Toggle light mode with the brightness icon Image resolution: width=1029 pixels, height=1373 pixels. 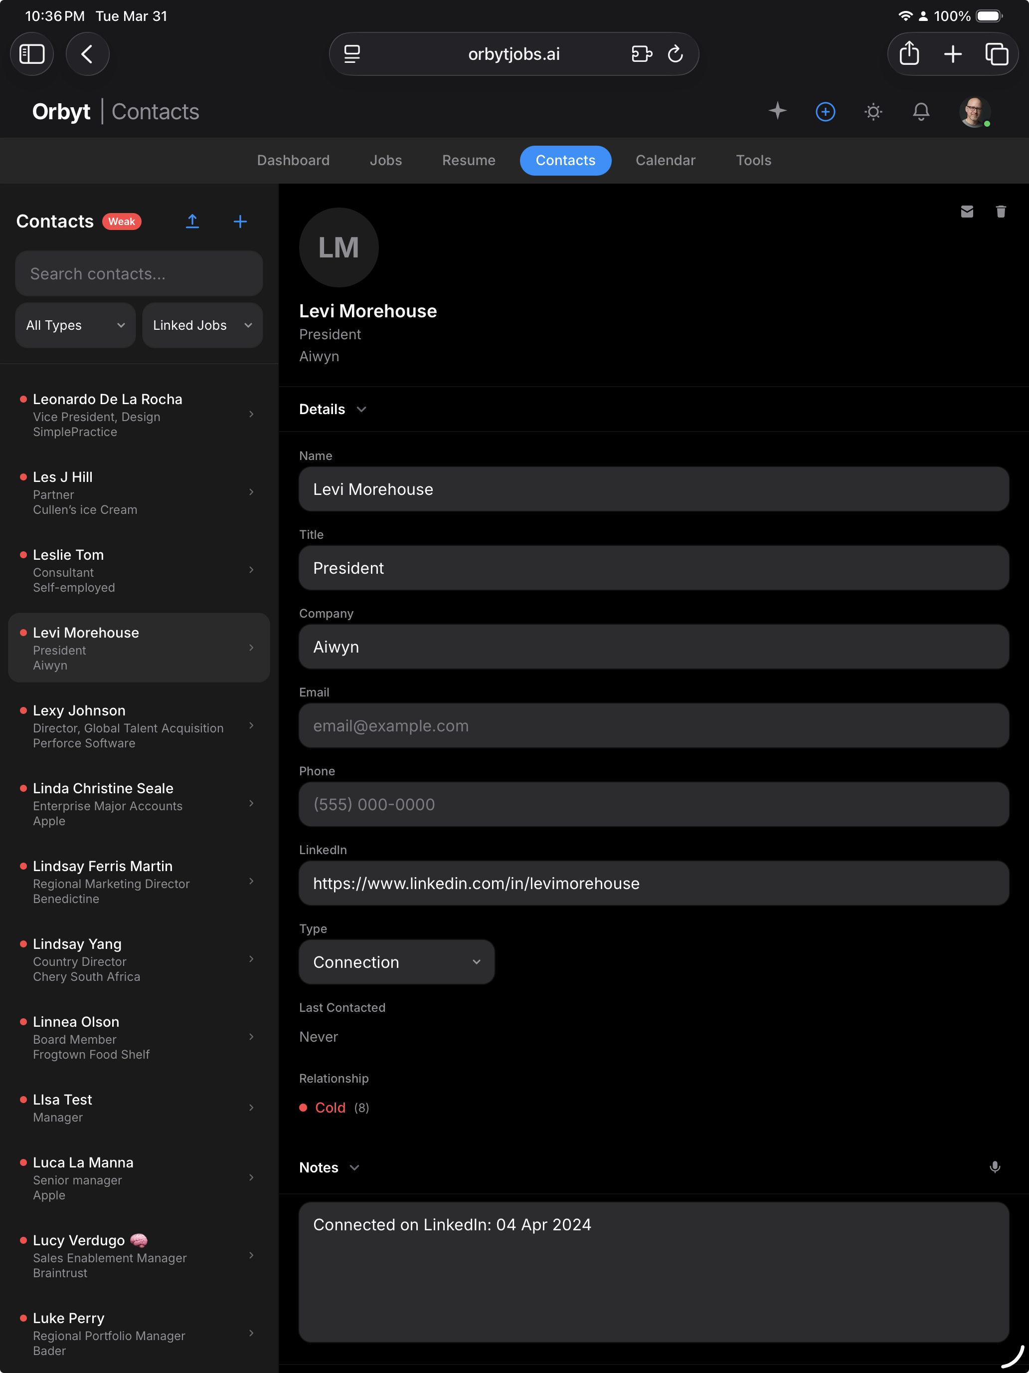click(872, 112)
